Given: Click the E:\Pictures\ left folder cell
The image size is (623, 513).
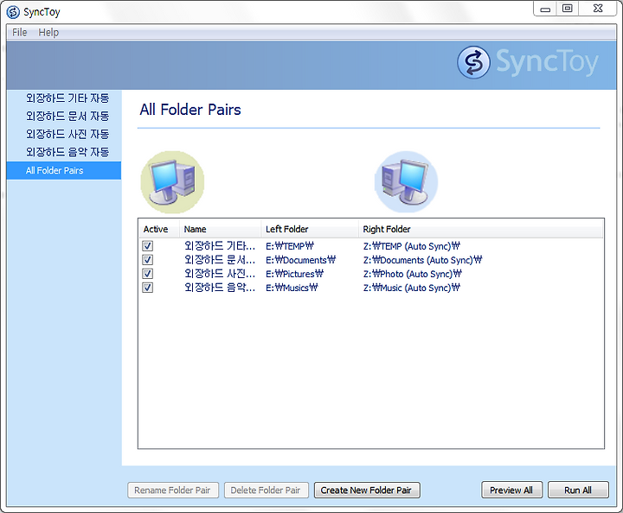Looking at the screenshot, I should pyautogui.click(x=294, y=274).
